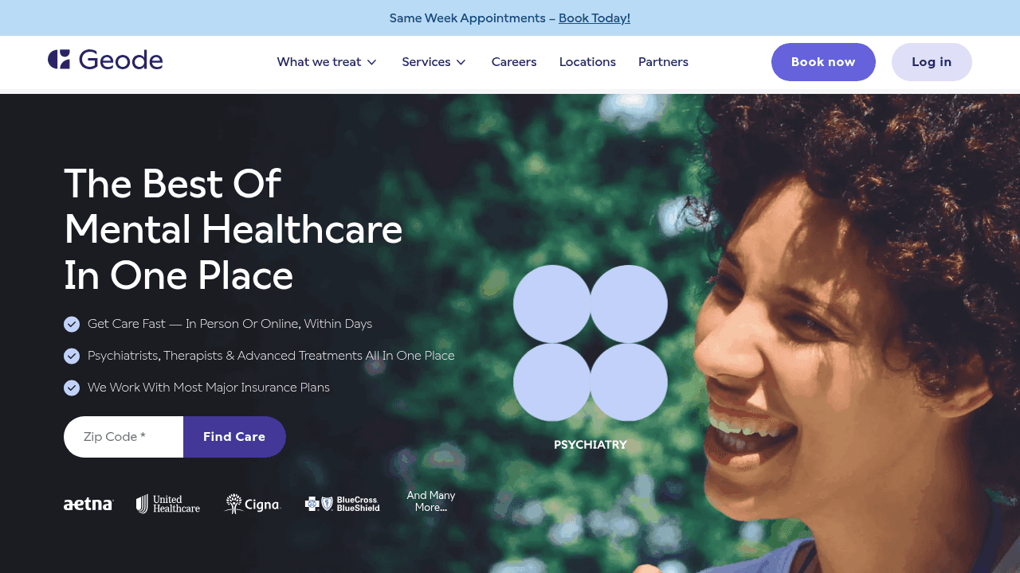Focus the Zip Code input field

pos(124,437)
